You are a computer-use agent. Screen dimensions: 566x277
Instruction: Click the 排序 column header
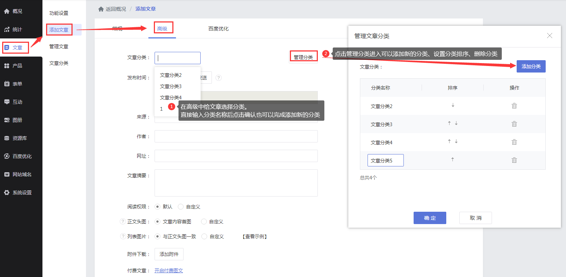click(452, 88)
